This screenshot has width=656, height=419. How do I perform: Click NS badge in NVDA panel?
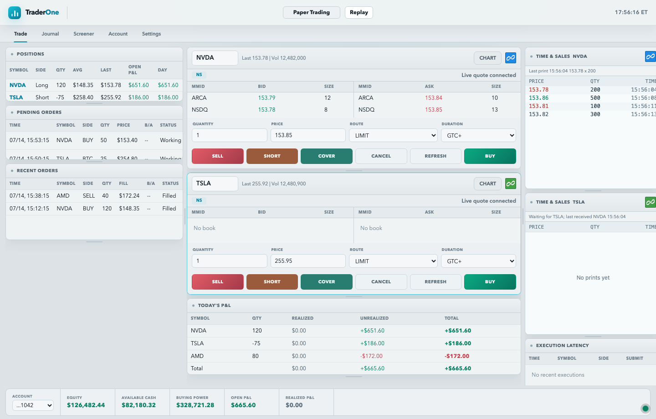(x=199, y=75)
